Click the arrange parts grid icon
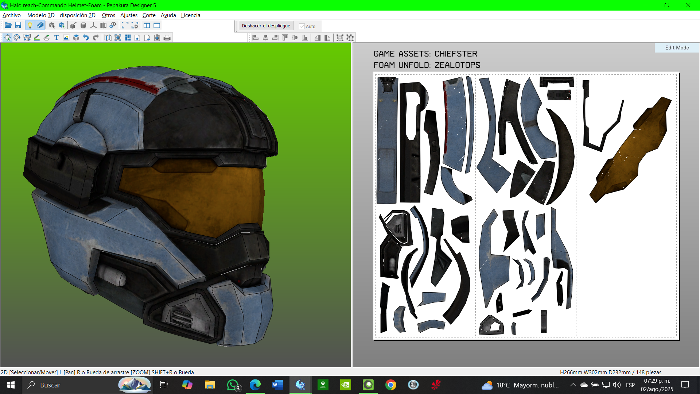The width and height of the screenshot is (700, 394). pos(128,38)
